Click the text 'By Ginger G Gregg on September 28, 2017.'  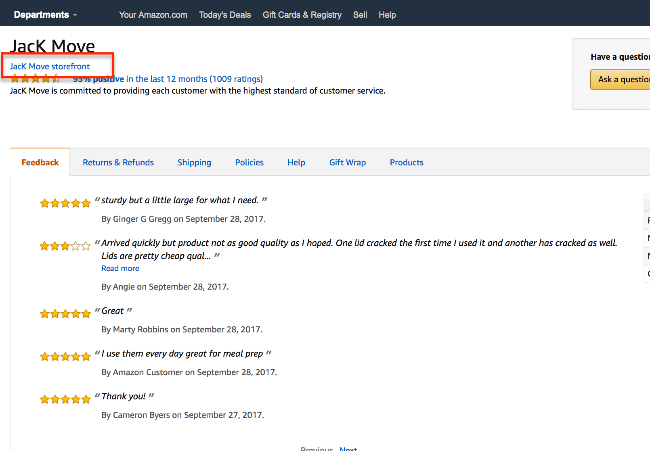(x=184, y=219)
